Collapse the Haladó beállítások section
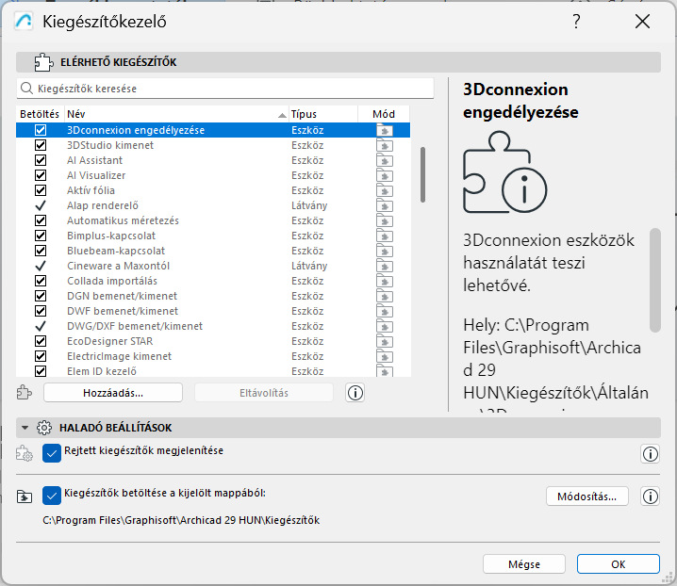 tap(25, 428)
